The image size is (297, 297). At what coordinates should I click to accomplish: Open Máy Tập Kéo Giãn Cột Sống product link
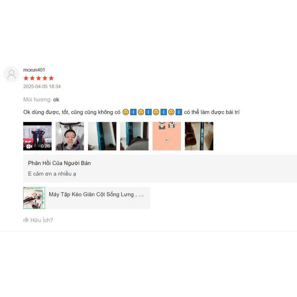(x=96, y=194)
